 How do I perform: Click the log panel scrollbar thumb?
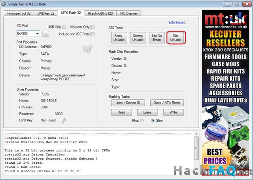pyautogui.click(x=196, y=148)
